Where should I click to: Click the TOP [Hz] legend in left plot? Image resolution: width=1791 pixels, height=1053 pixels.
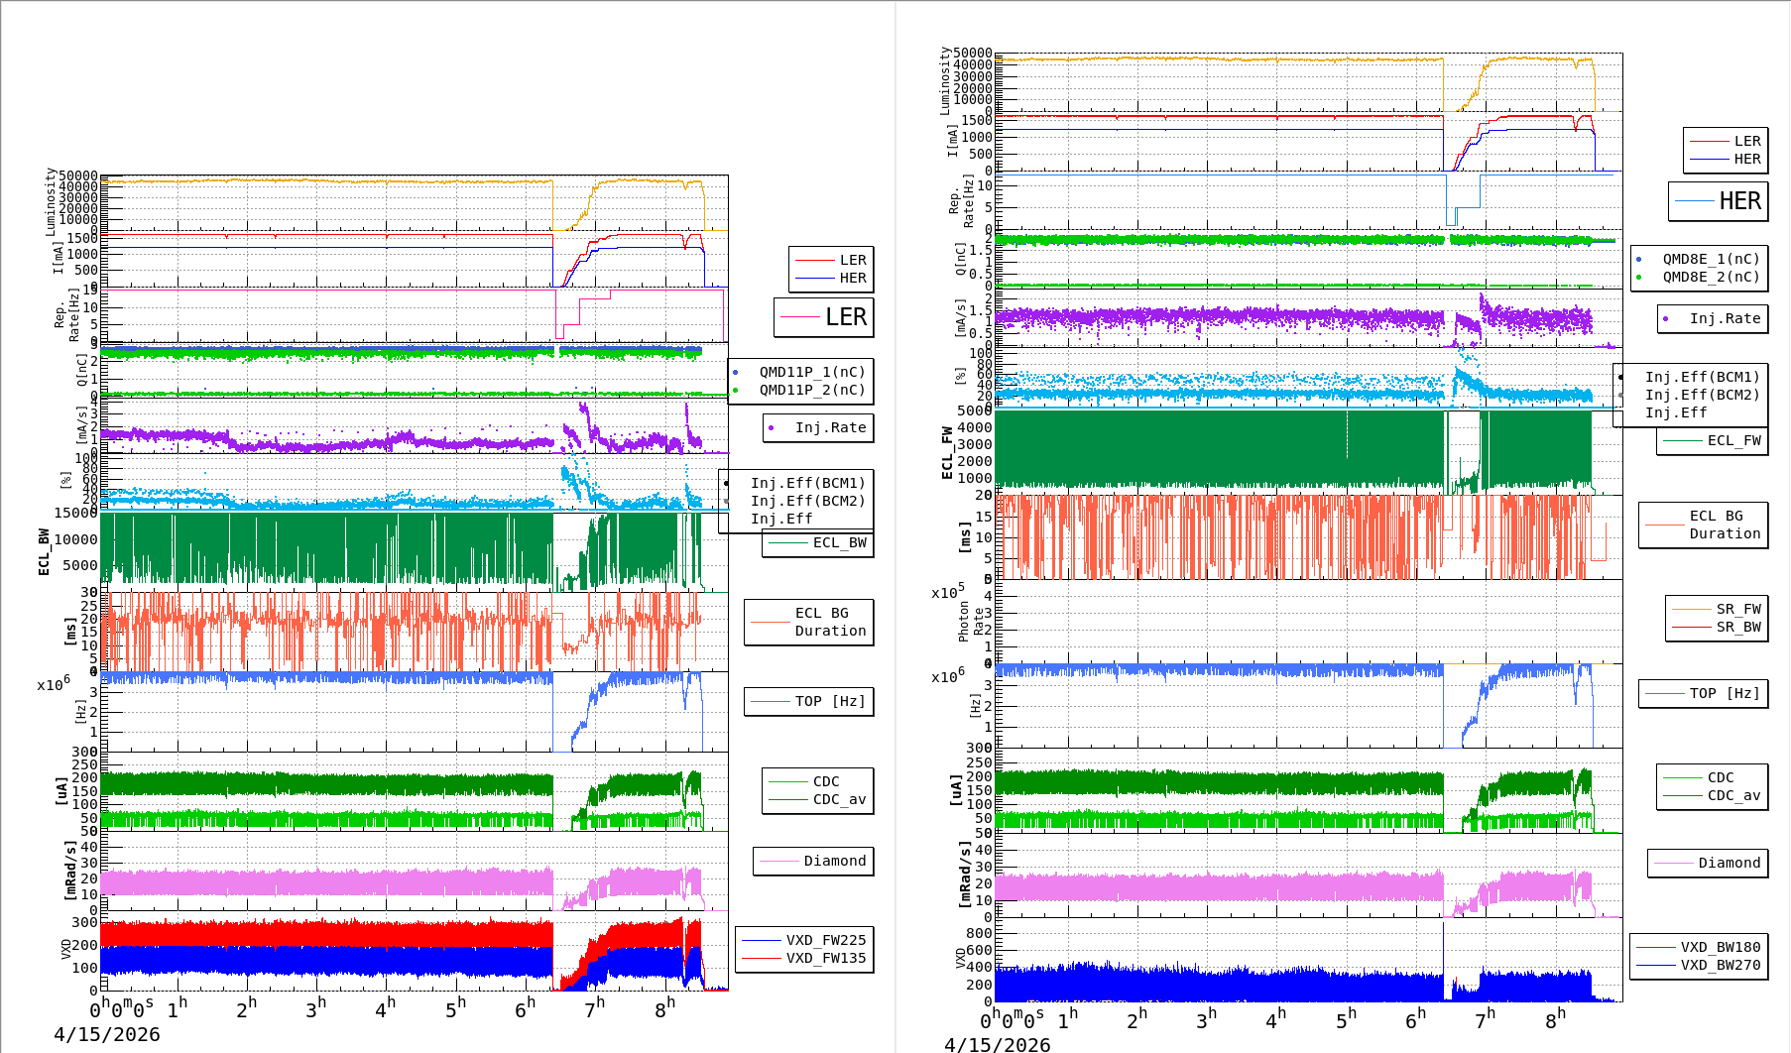coord(829,702)
